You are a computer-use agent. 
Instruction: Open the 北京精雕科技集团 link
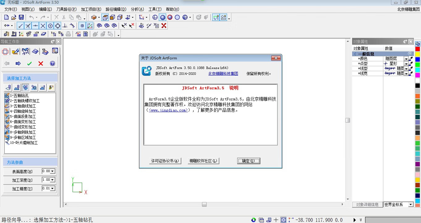coord(223,74)
